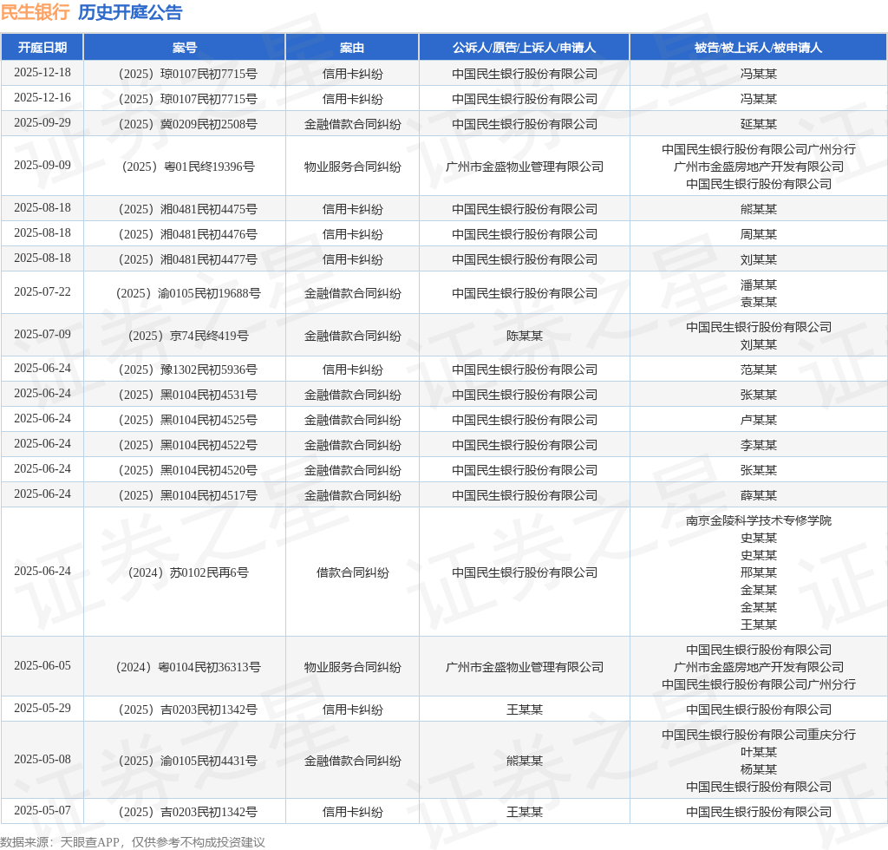Image resolution: width=888 pixels, height=850 pixels.
Task: Click case number (2025)黑0104民初4522号
Action: coord(187,445)
